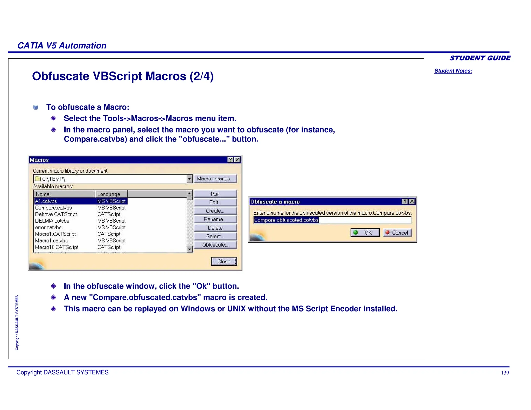Screen dimensions: 531x410
Task: Click the Macro libraries... button
Action: (x=215, y=179)
